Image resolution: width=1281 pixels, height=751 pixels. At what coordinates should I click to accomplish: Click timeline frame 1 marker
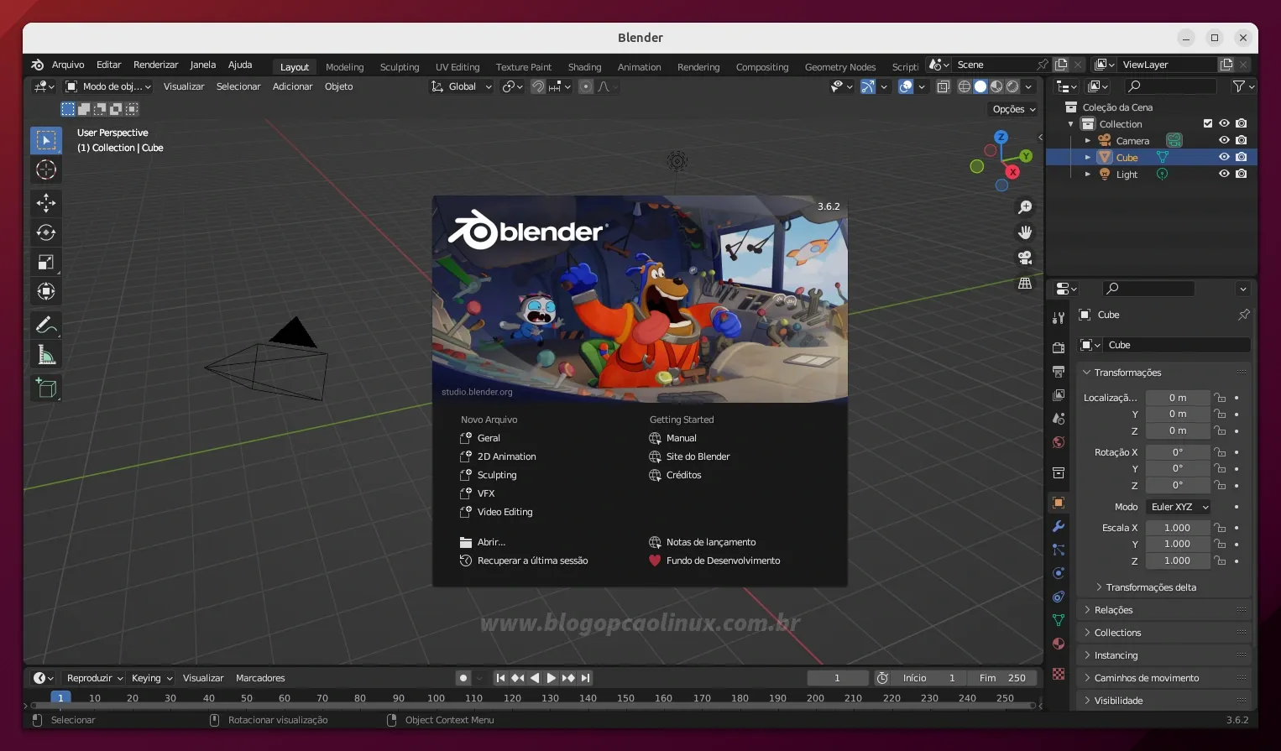(60, 697)
